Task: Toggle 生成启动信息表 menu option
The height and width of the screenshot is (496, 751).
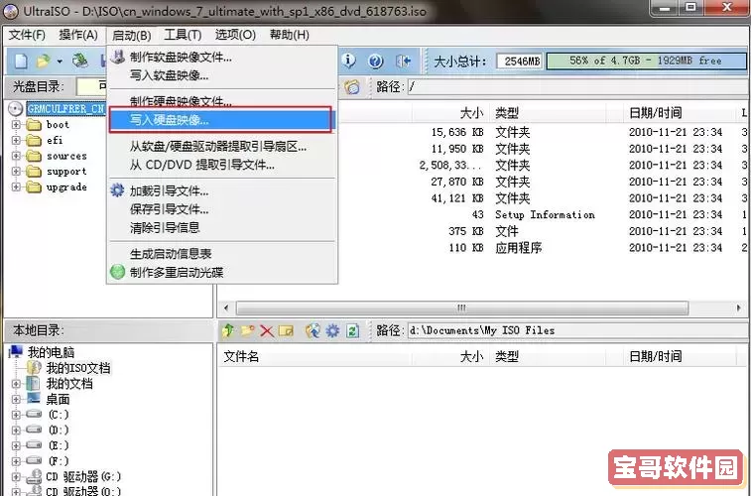Action: (x=222, y=254)
